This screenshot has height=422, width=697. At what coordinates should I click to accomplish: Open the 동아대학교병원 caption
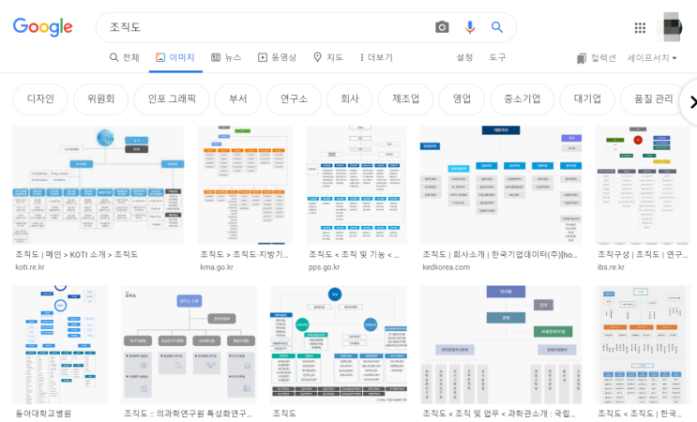(x=43, y=414)
